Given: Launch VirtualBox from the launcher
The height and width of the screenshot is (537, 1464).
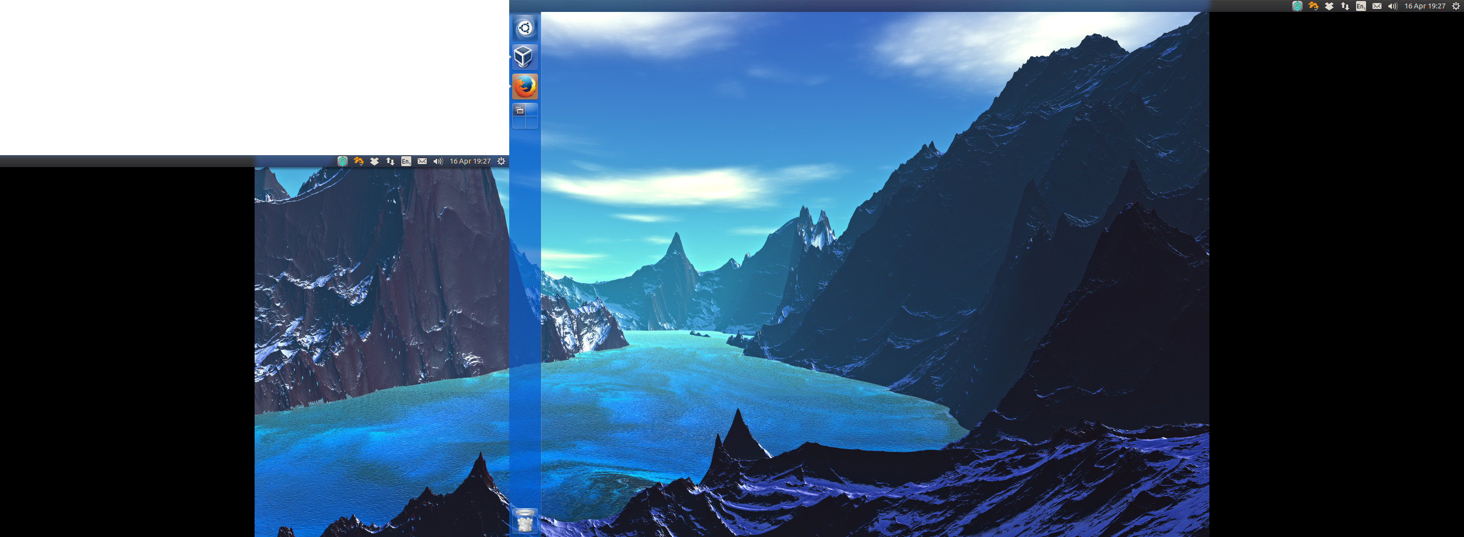Looking at the screenshot, I should pyautogui.click(x=525, y=57).
